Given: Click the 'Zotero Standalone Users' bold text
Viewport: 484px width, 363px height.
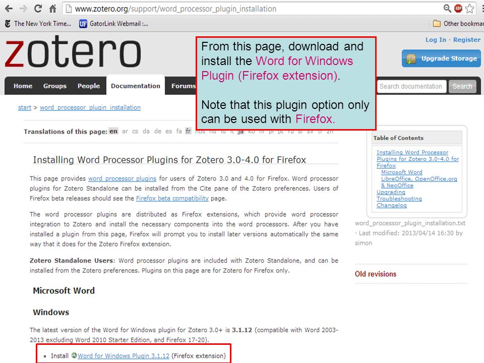Looking at the screenshot, I should pyautogui.click(x=72, y=261).
